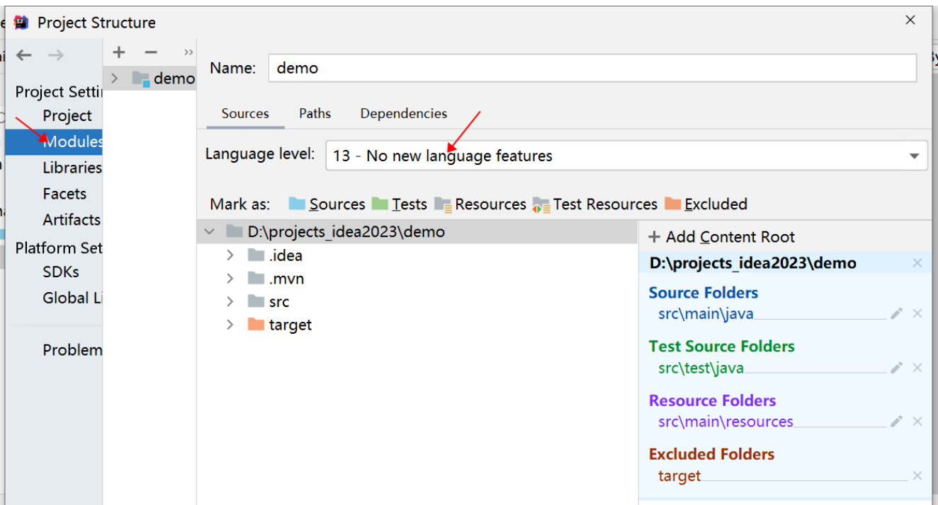Switch to the Dependencies tab

(403, 114)
